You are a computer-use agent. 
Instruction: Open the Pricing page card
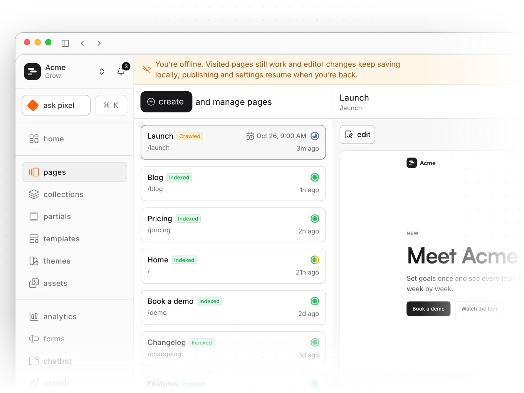click(x=233, y=225)
